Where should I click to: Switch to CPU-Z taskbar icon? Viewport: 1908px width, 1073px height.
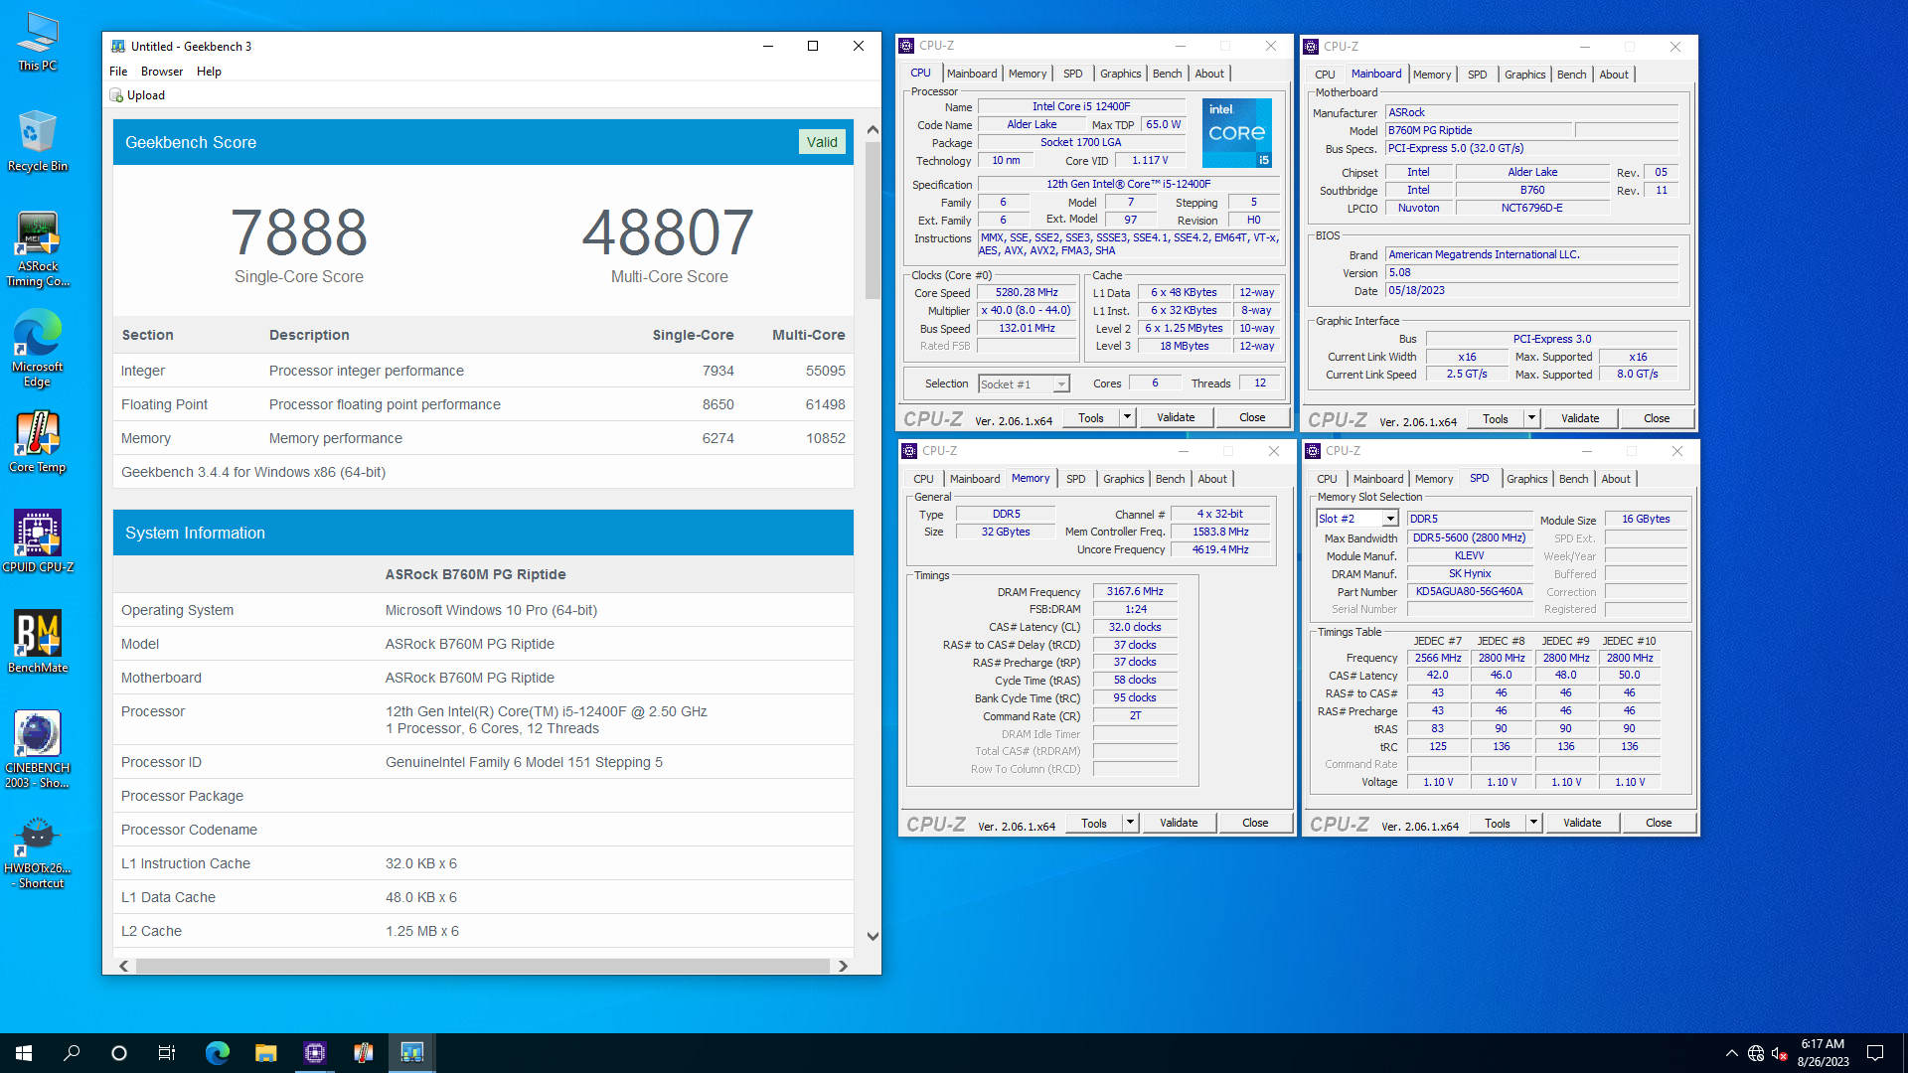coord(315,1053)
